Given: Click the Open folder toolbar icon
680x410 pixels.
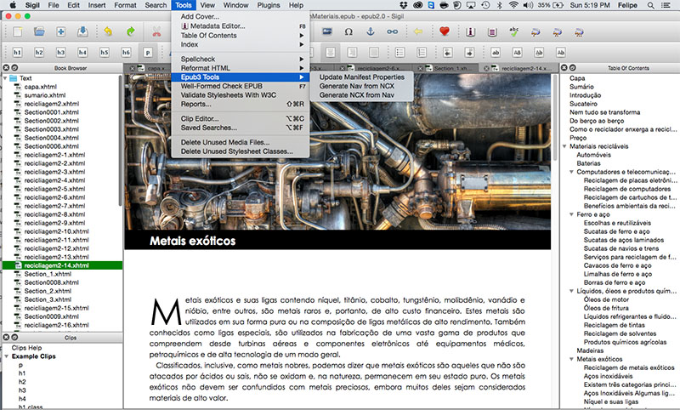Looking at the screenshot, I should coord(39,31).
